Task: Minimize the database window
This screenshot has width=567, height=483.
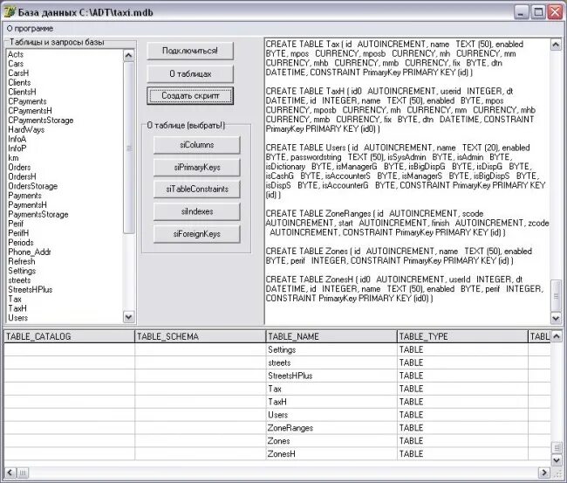Action: coord(521,12)
